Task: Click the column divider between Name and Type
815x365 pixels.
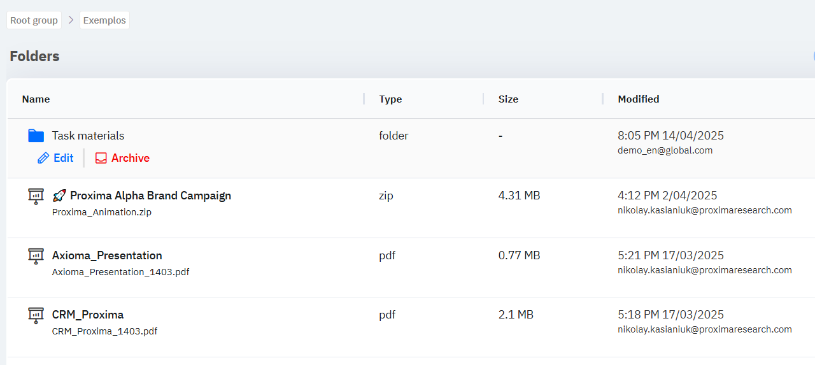Action: [364, 99]
